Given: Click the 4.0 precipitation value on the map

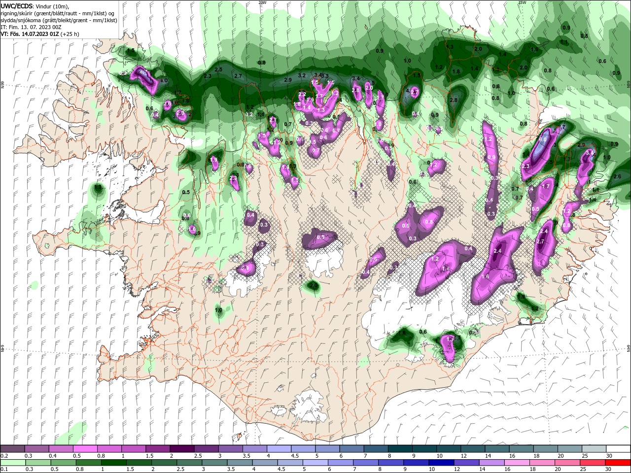Looking at the screenshot, I should coord(164,80).
